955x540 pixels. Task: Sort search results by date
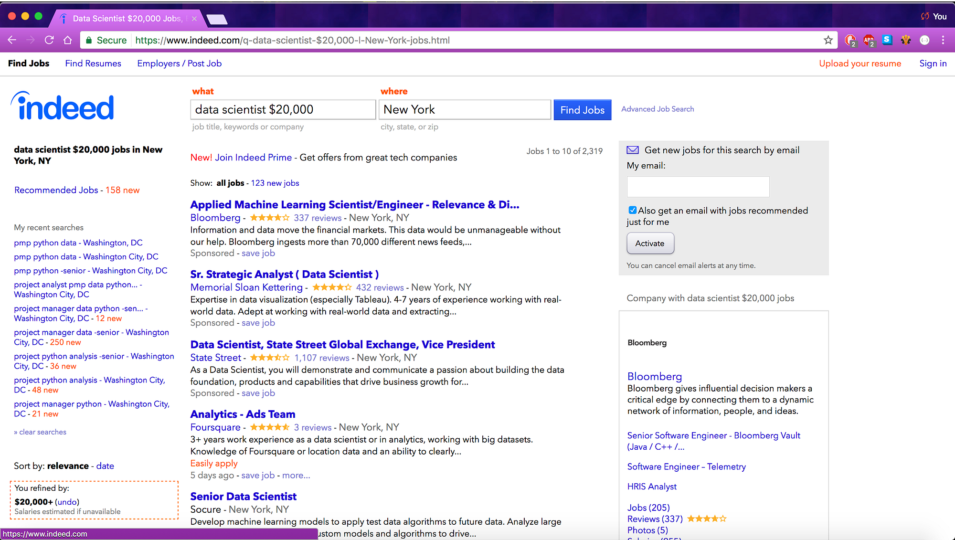pos(105,466)
